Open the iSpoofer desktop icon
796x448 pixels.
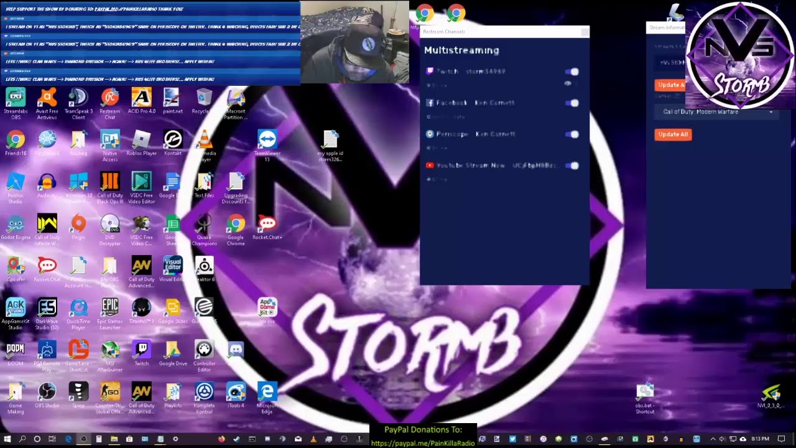coord(16,269)
